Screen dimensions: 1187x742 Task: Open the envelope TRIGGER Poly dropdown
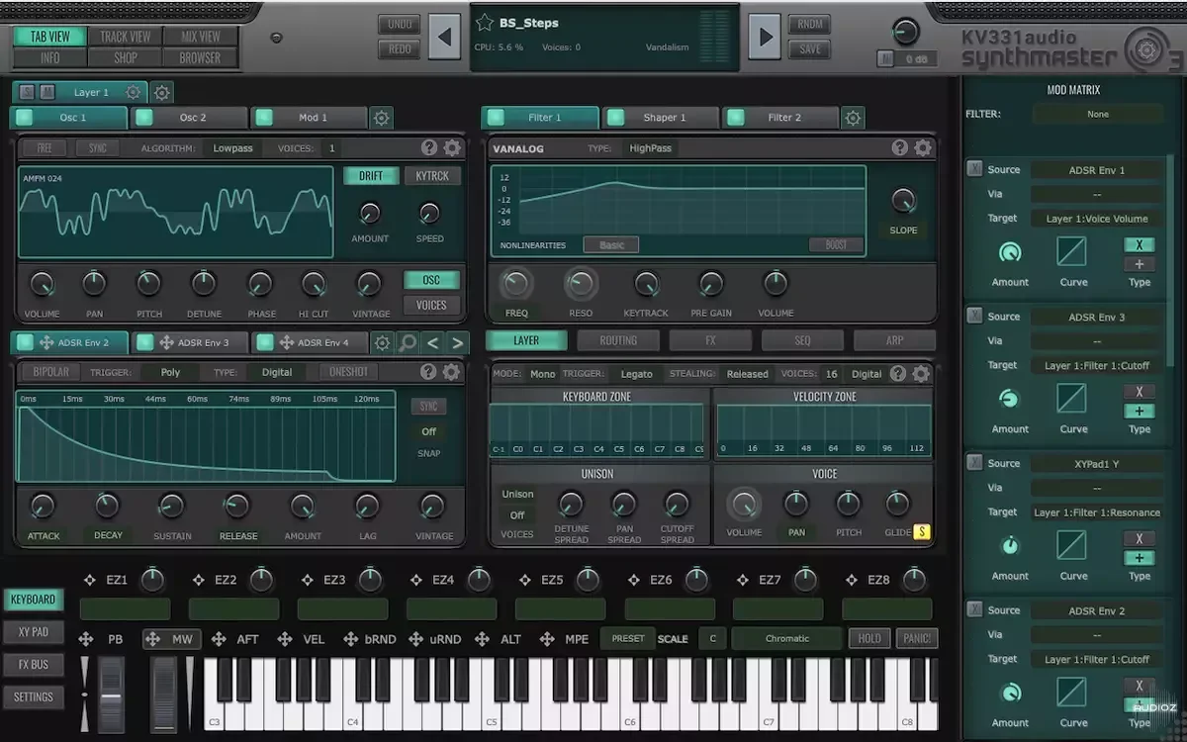click(x=169, y=372)
